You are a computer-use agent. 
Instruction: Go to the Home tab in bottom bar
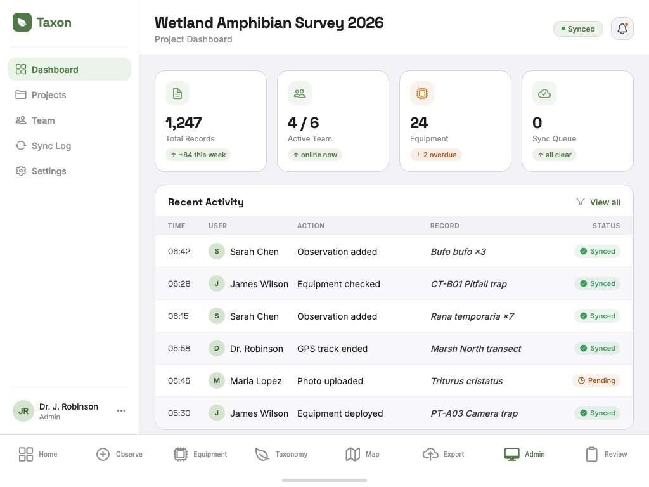click(x=37, y=454)
